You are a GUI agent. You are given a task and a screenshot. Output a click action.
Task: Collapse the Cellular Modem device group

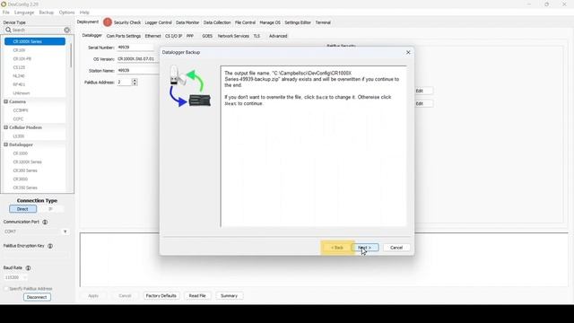pos(6,127)
